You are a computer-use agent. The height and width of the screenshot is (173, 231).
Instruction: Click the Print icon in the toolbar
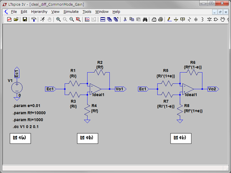coord(160,19)
